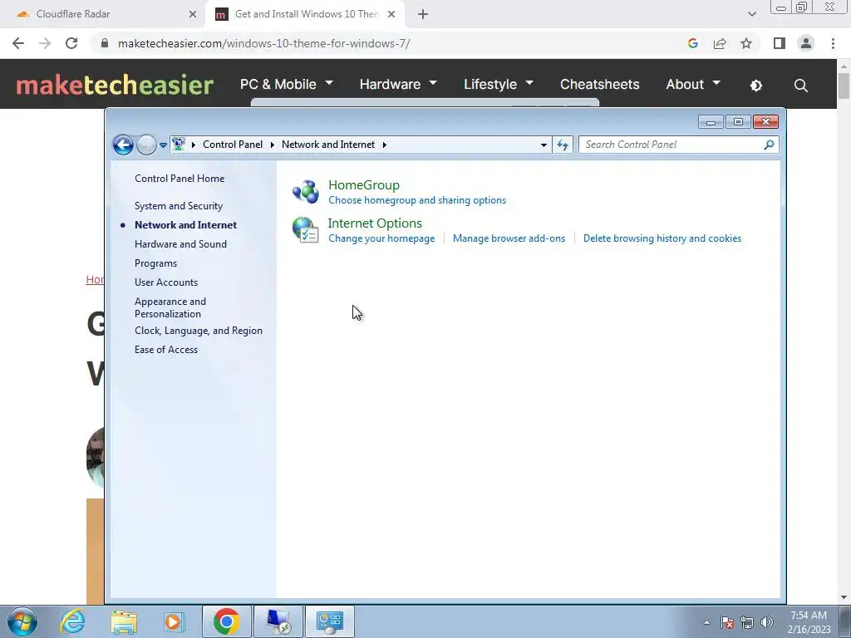The width and height of the screenshot is (851, 638).
Task: Open Cheatsheets page
Action: click(x=600, y=84)
